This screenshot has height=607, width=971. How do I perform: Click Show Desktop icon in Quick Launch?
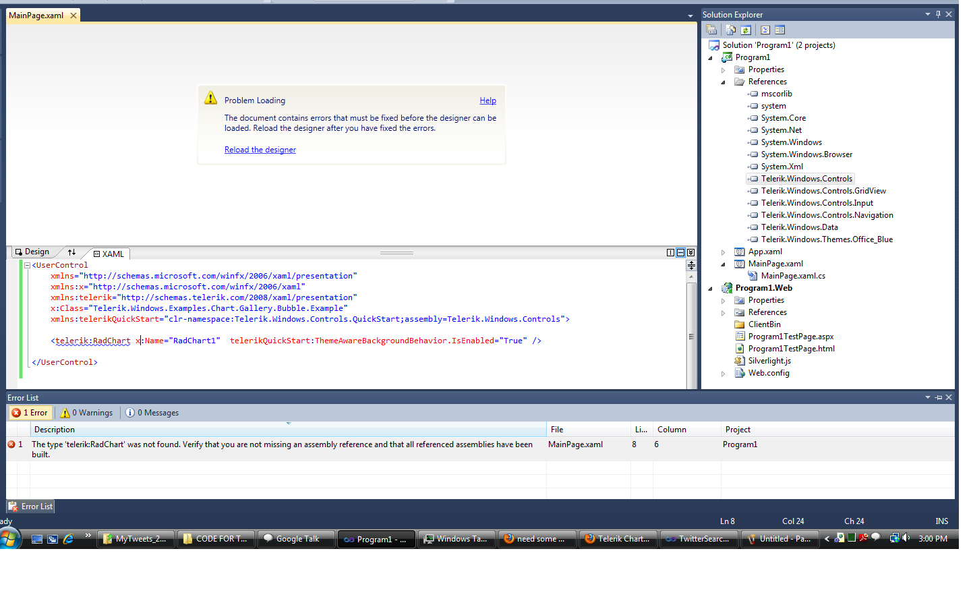tap(37, 539)
